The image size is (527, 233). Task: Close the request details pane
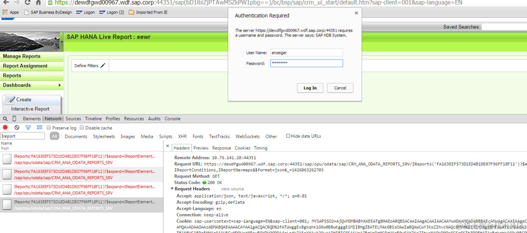167,146
